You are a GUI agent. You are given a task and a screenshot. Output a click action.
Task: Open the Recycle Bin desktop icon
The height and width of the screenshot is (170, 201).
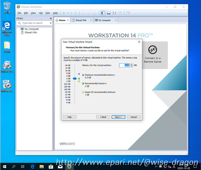point(7,8)
